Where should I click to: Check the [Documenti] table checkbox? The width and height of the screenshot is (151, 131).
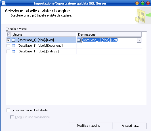(9, 46)
